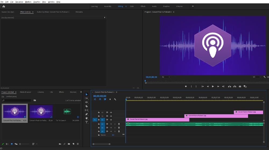Toggle Snap in timeline
The image size is (269, 150).
tap(100, 99)
